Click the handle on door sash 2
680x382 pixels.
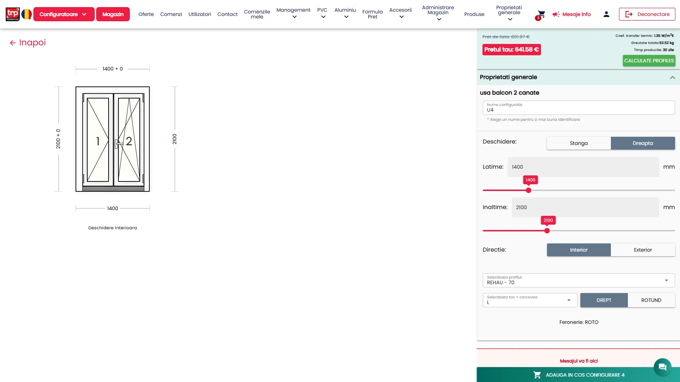119,144
